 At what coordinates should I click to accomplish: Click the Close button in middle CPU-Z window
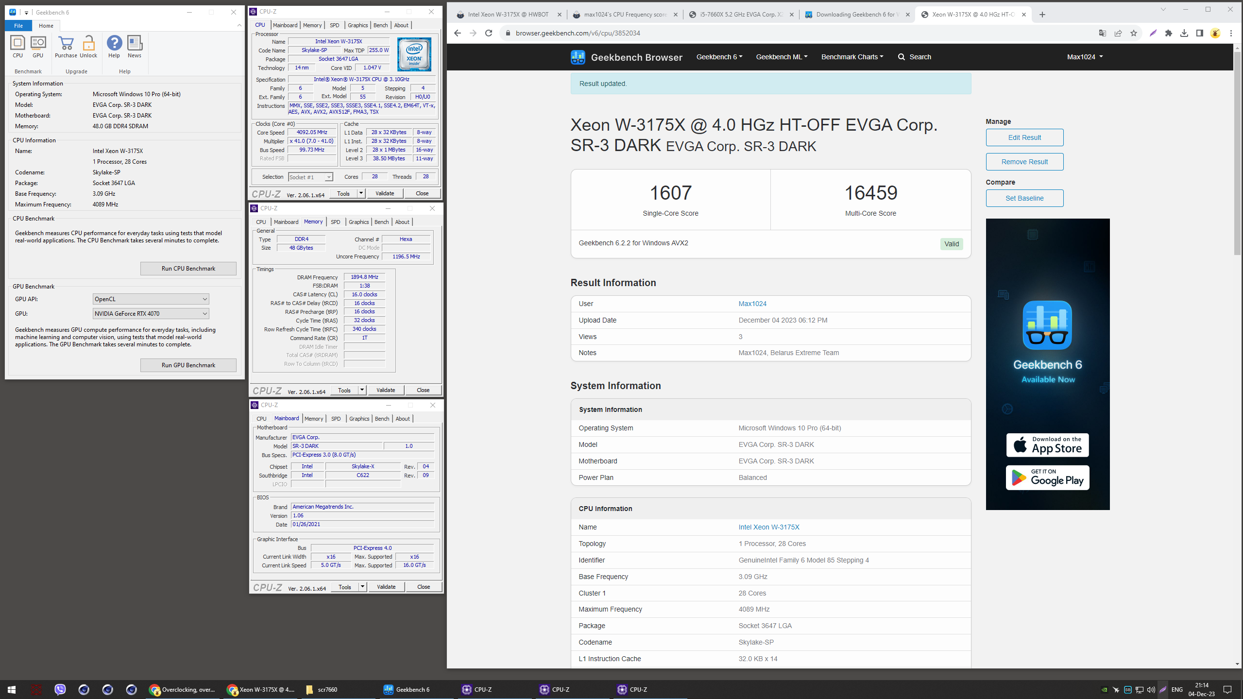click(x=423, y=390)
